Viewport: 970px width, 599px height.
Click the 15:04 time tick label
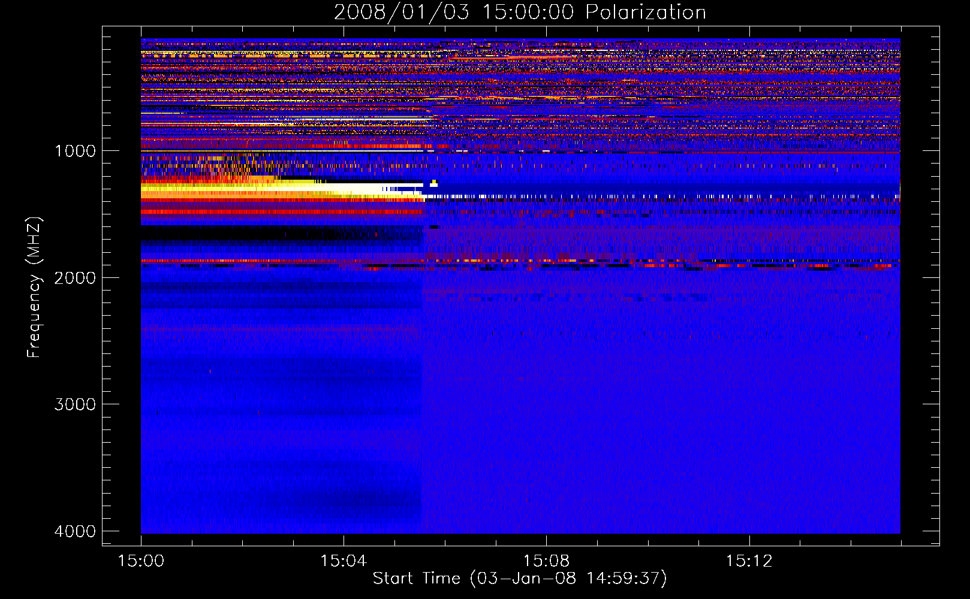coord(344,561)
